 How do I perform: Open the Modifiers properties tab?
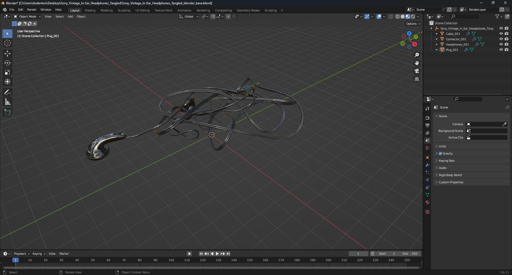427,165
